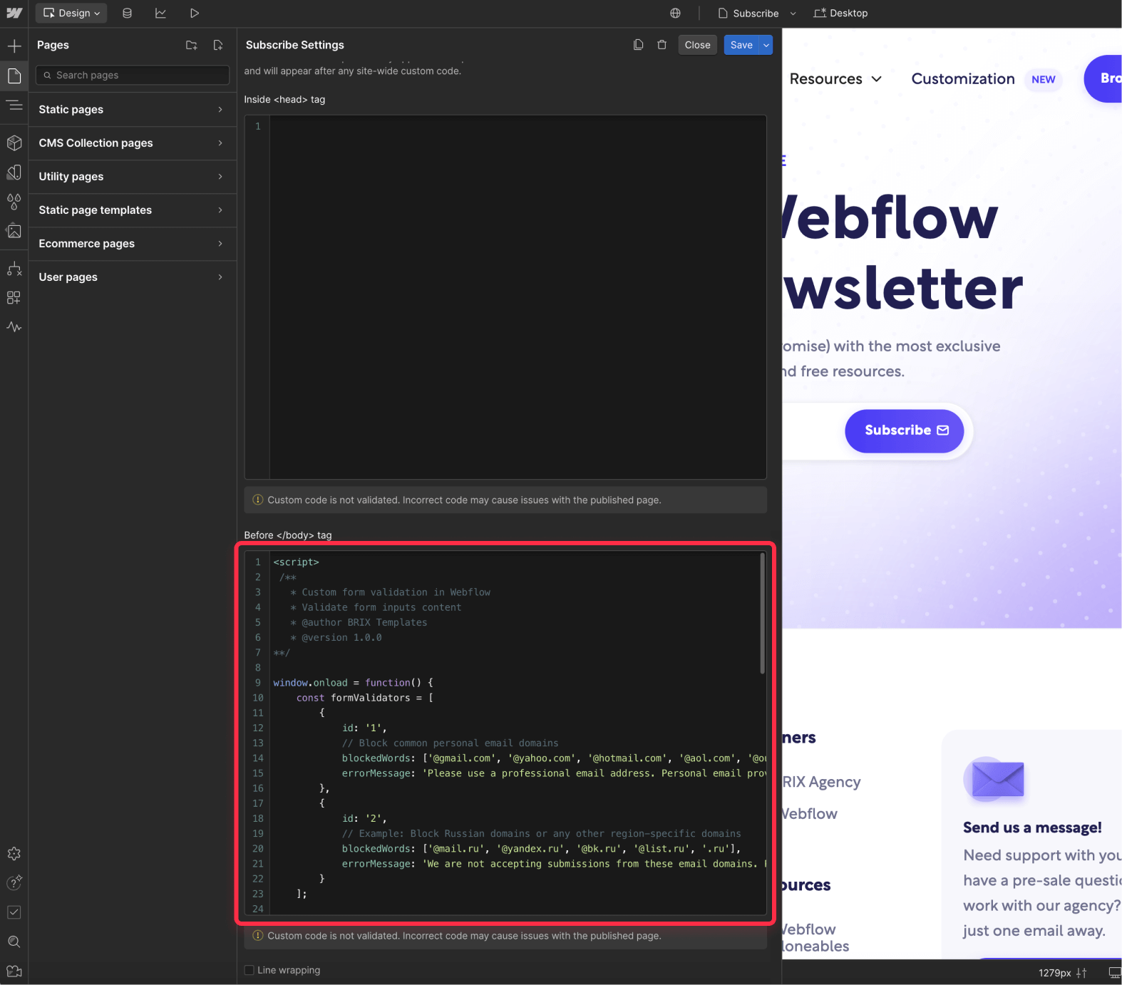Open the Assets image icon
The height and width of the screenshot is (985, 1122).
click(14, 231)
